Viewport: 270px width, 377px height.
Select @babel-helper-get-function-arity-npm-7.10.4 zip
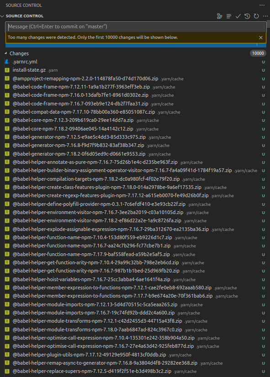click(x=96, y=263)
